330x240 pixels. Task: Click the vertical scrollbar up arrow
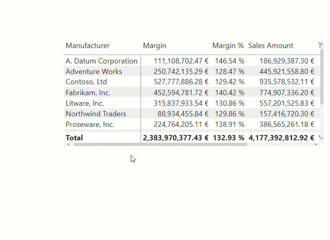click(x=321, y=44)
